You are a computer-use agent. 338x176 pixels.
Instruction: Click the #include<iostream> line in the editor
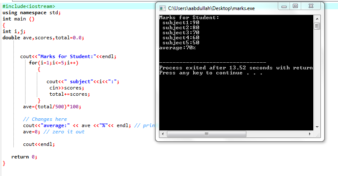[29, 6]
